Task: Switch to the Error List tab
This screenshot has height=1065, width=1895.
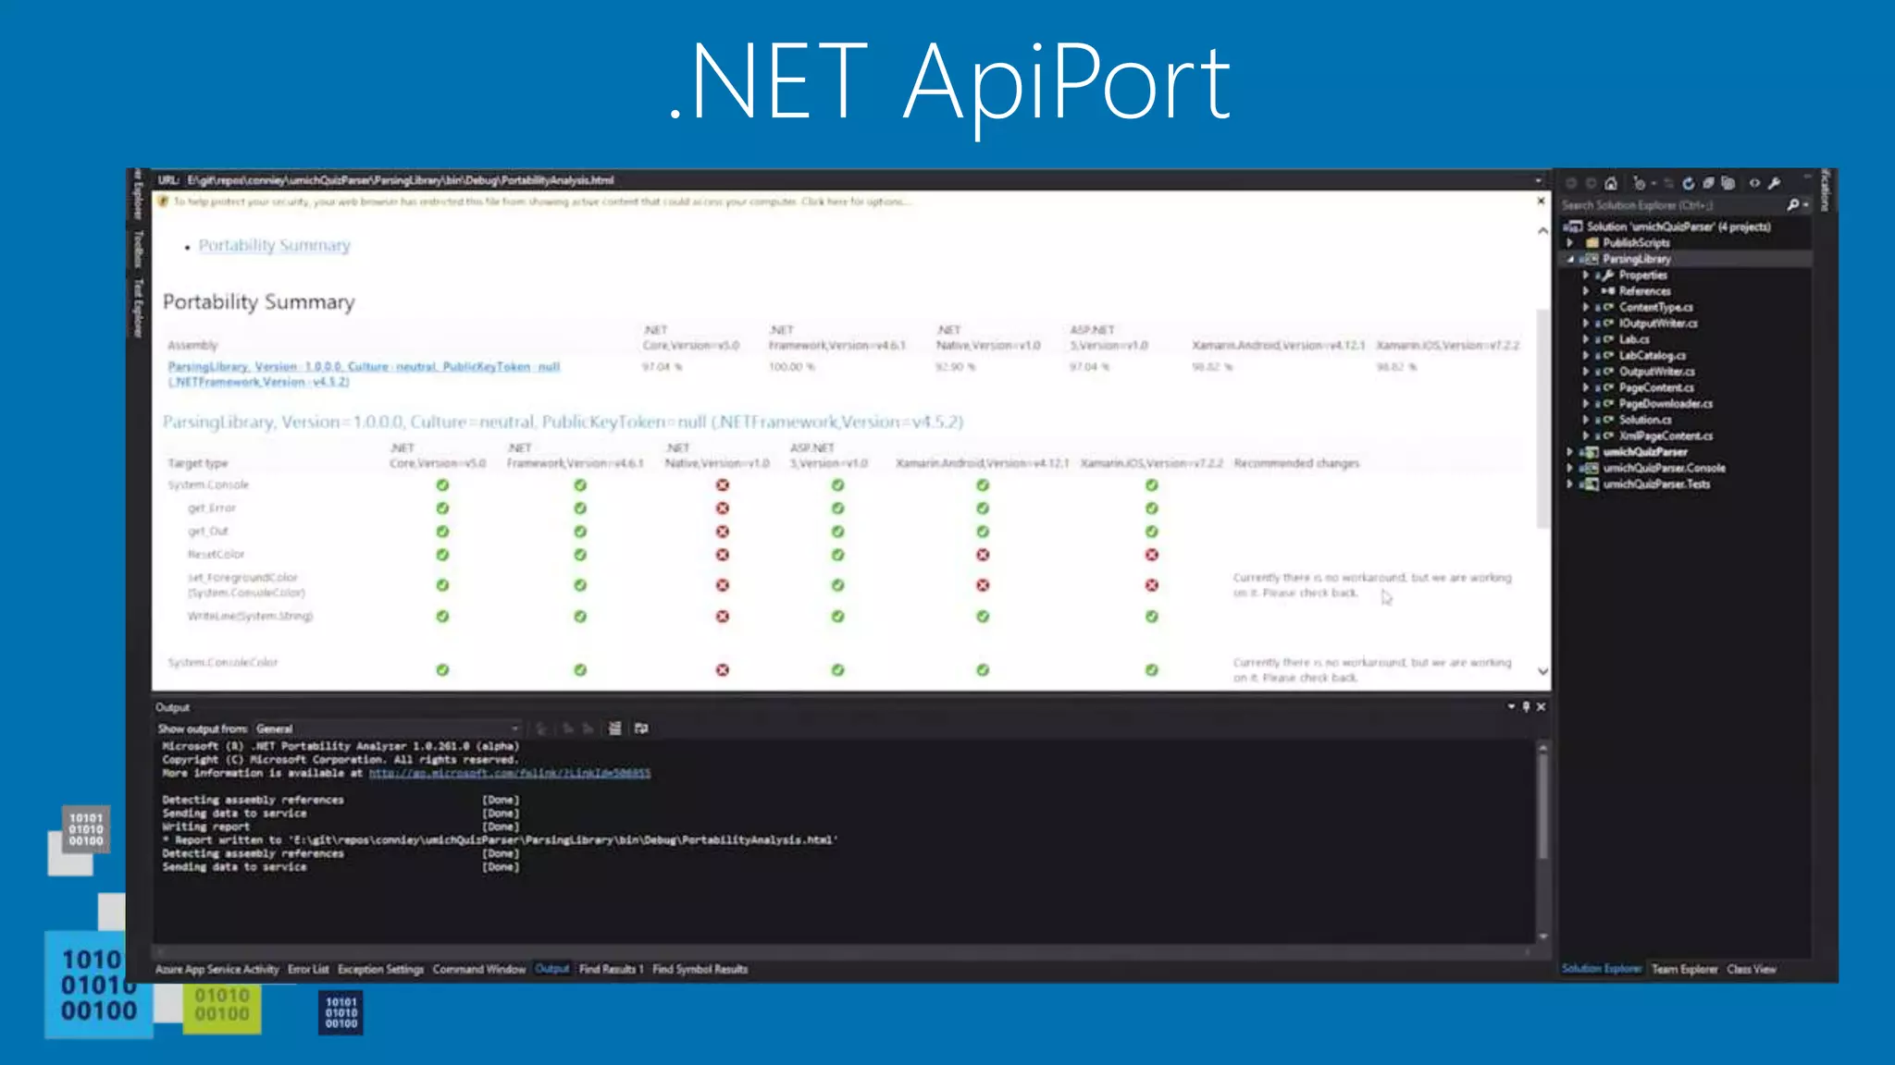Action: 308,969
